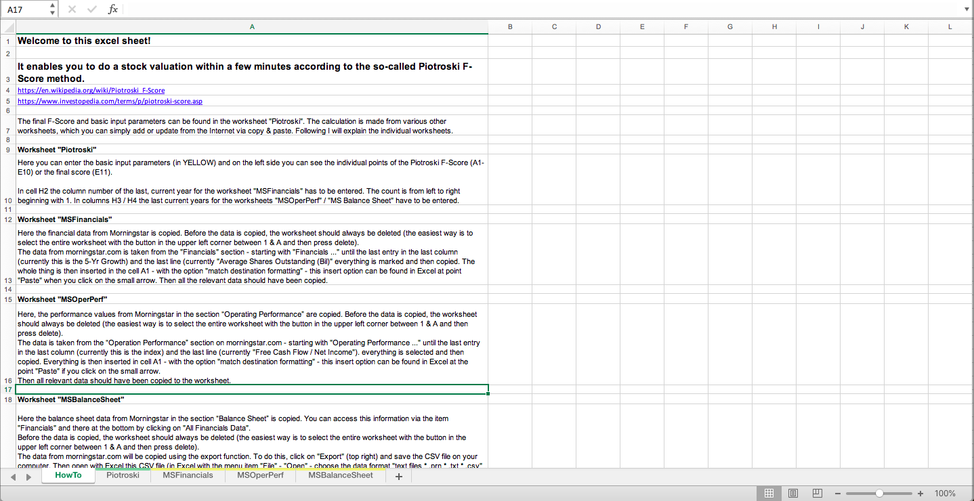This screenshot has height=501, width=974.
Task: Open the Investopedia piotroski-score link
Action: (110, 101)
